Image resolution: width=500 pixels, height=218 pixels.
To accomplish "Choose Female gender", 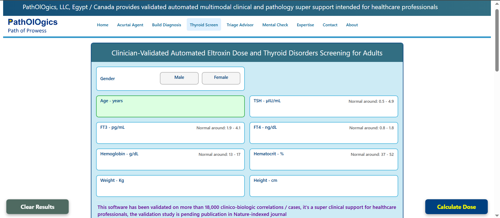I will pyautogui.click(x=221, y=78).
